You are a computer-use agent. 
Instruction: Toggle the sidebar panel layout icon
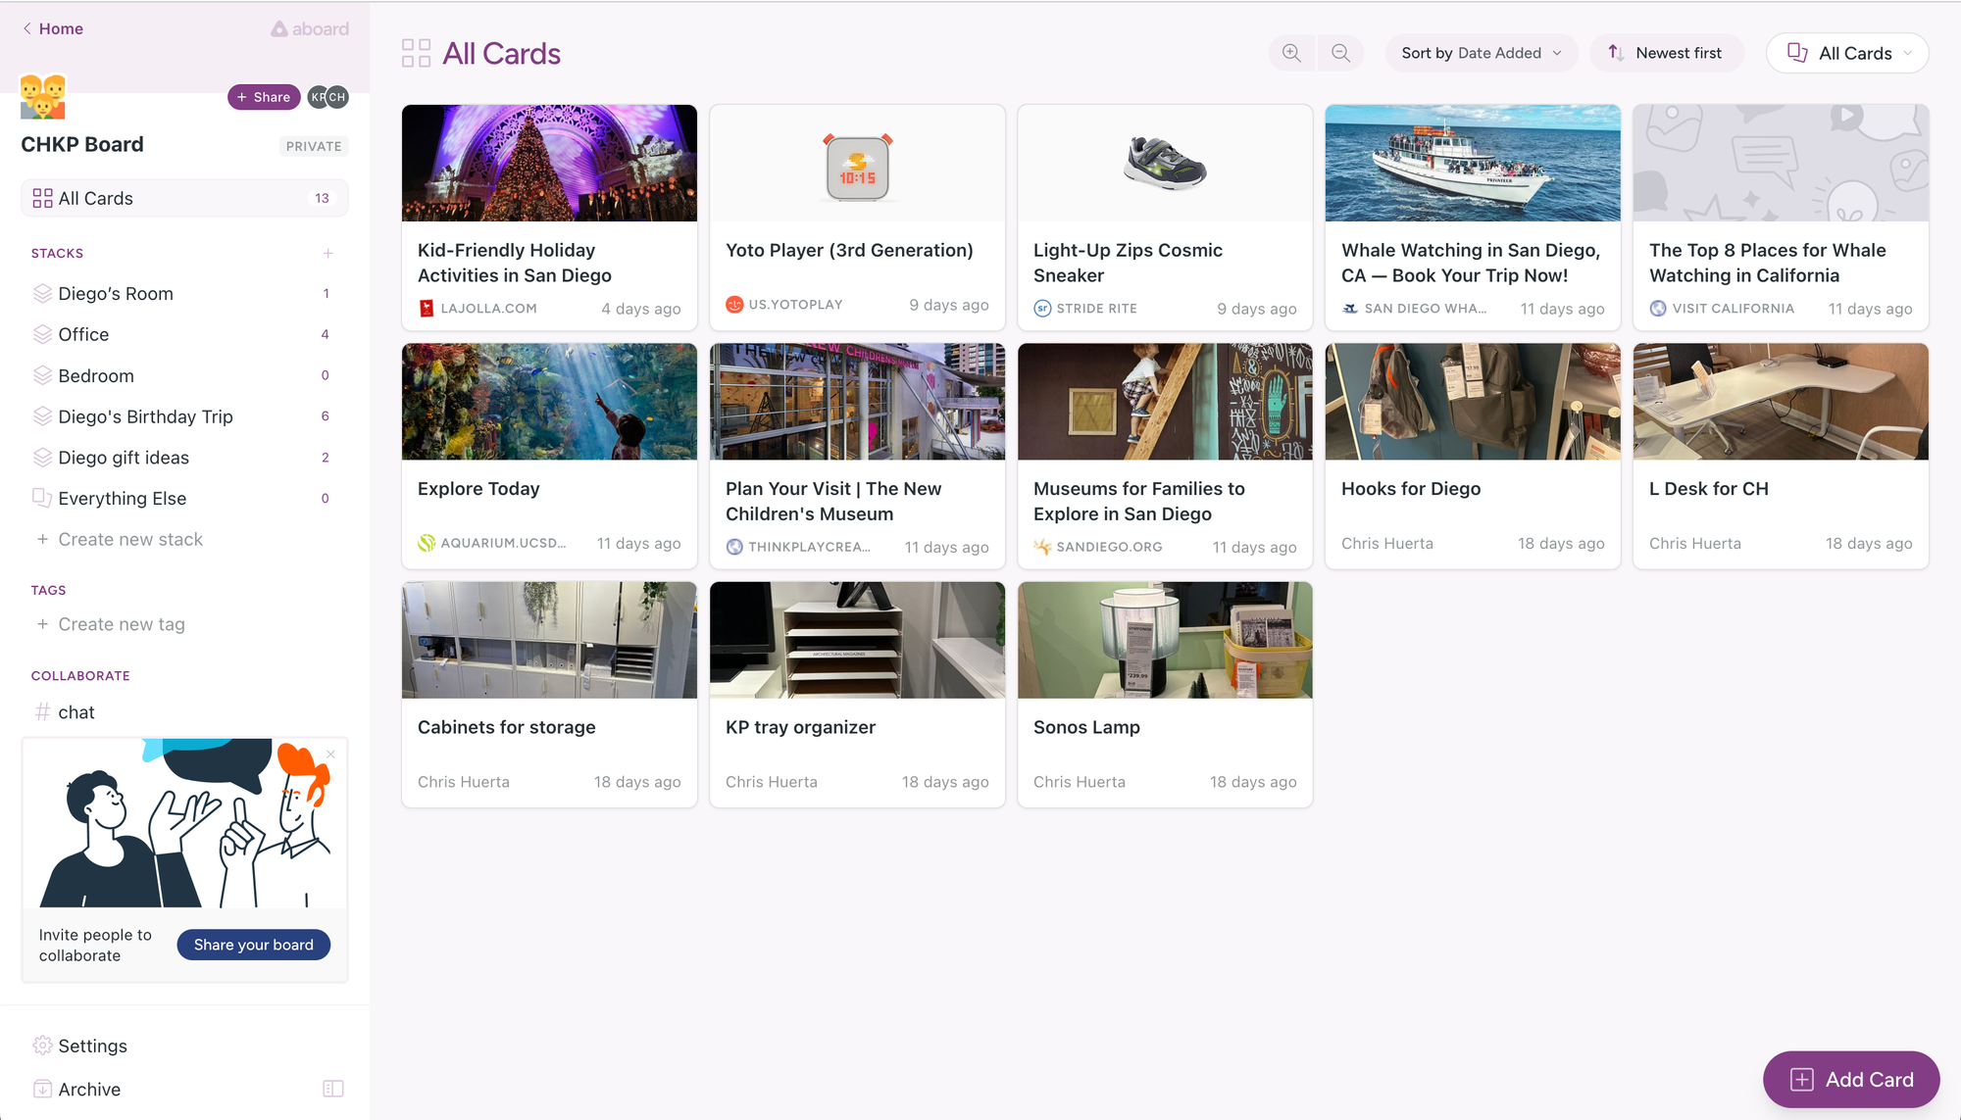click(x=333, y=1089)
